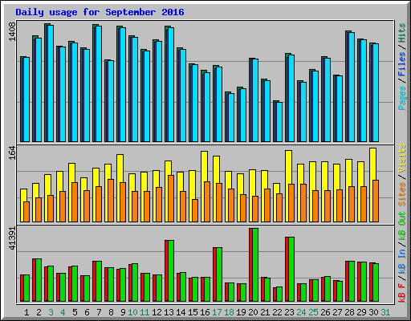This screenshot has height=321, width=411.
Task: Click day label 17 on the x-axis
Action: [217, 312]
